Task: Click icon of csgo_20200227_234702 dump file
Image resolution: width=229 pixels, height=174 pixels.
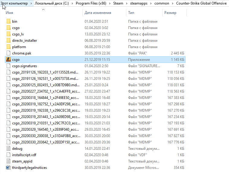Action: point(8,91)
